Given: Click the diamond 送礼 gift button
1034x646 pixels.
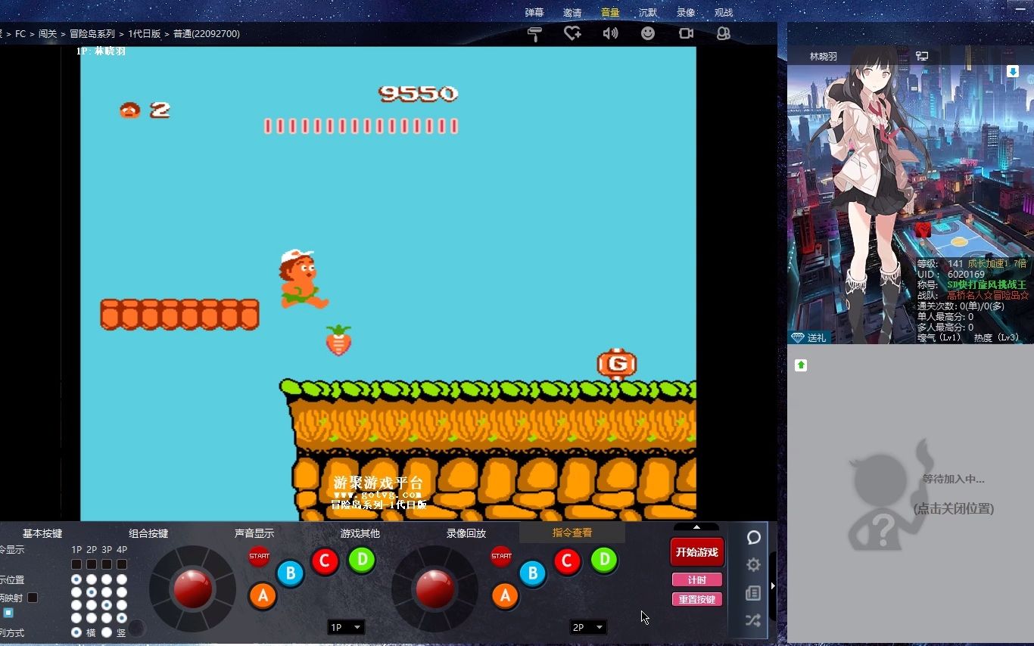Looking at the screenshot, I should click(x=808, y=337).
